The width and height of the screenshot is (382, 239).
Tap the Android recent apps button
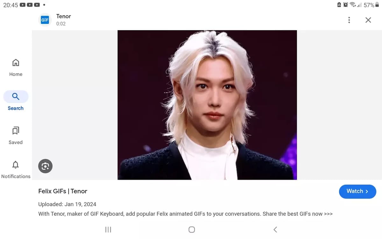coord(108,229)
